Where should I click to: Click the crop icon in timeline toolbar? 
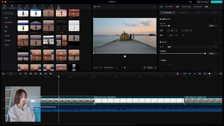(50, 73)
